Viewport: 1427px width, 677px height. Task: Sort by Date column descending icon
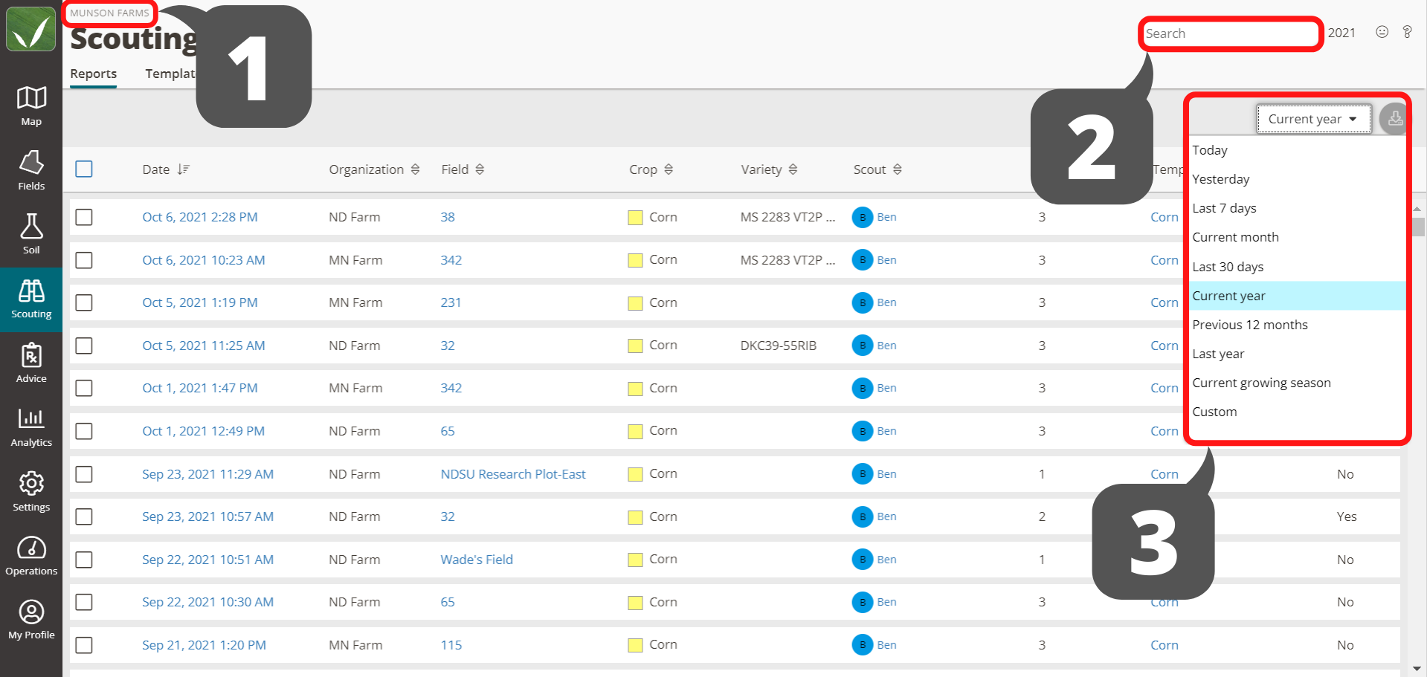point(183,169)
